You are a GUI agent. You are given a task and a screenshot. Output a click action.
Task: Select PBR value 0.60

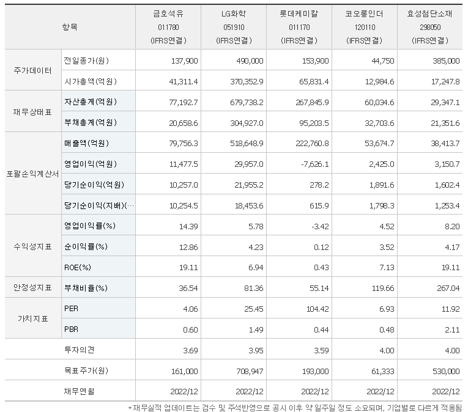191,329
